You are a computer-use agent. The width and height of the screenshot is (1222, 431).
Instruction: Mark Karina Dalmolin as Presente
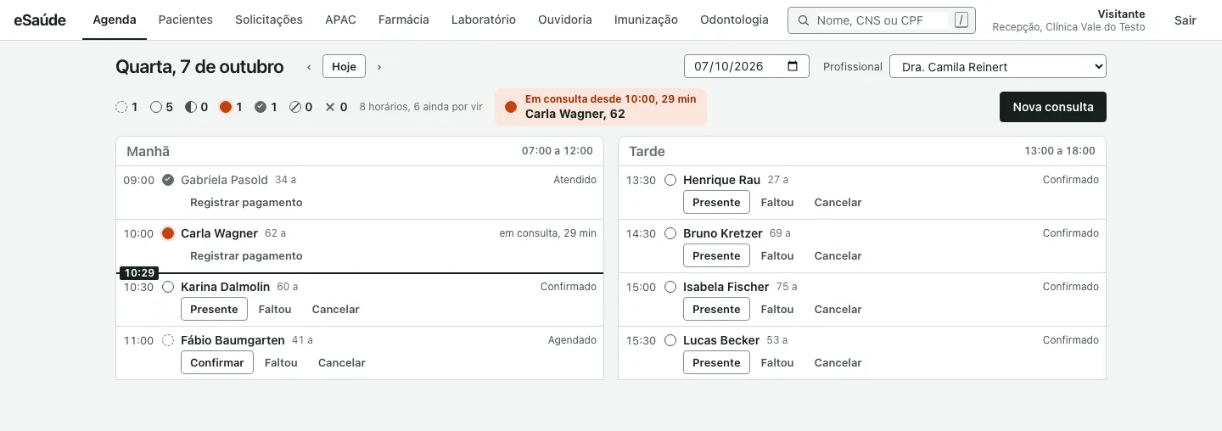[x=214, y=309]
